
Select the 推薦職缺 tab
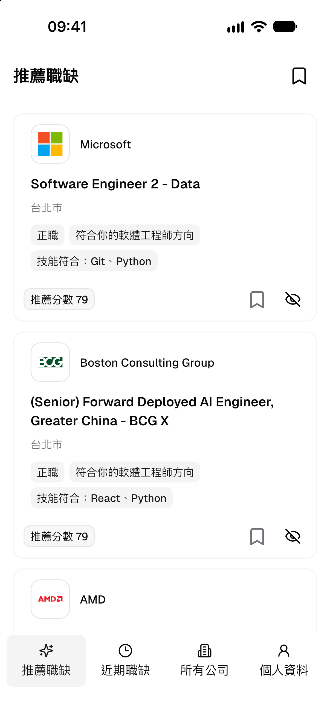coord(46,660)
